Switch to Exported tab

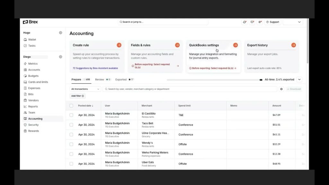point(124,80)
